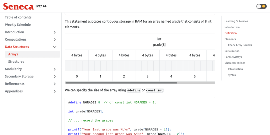270x135 pixels.
Task: Select Structures in the sidebar
Action: 16,62
